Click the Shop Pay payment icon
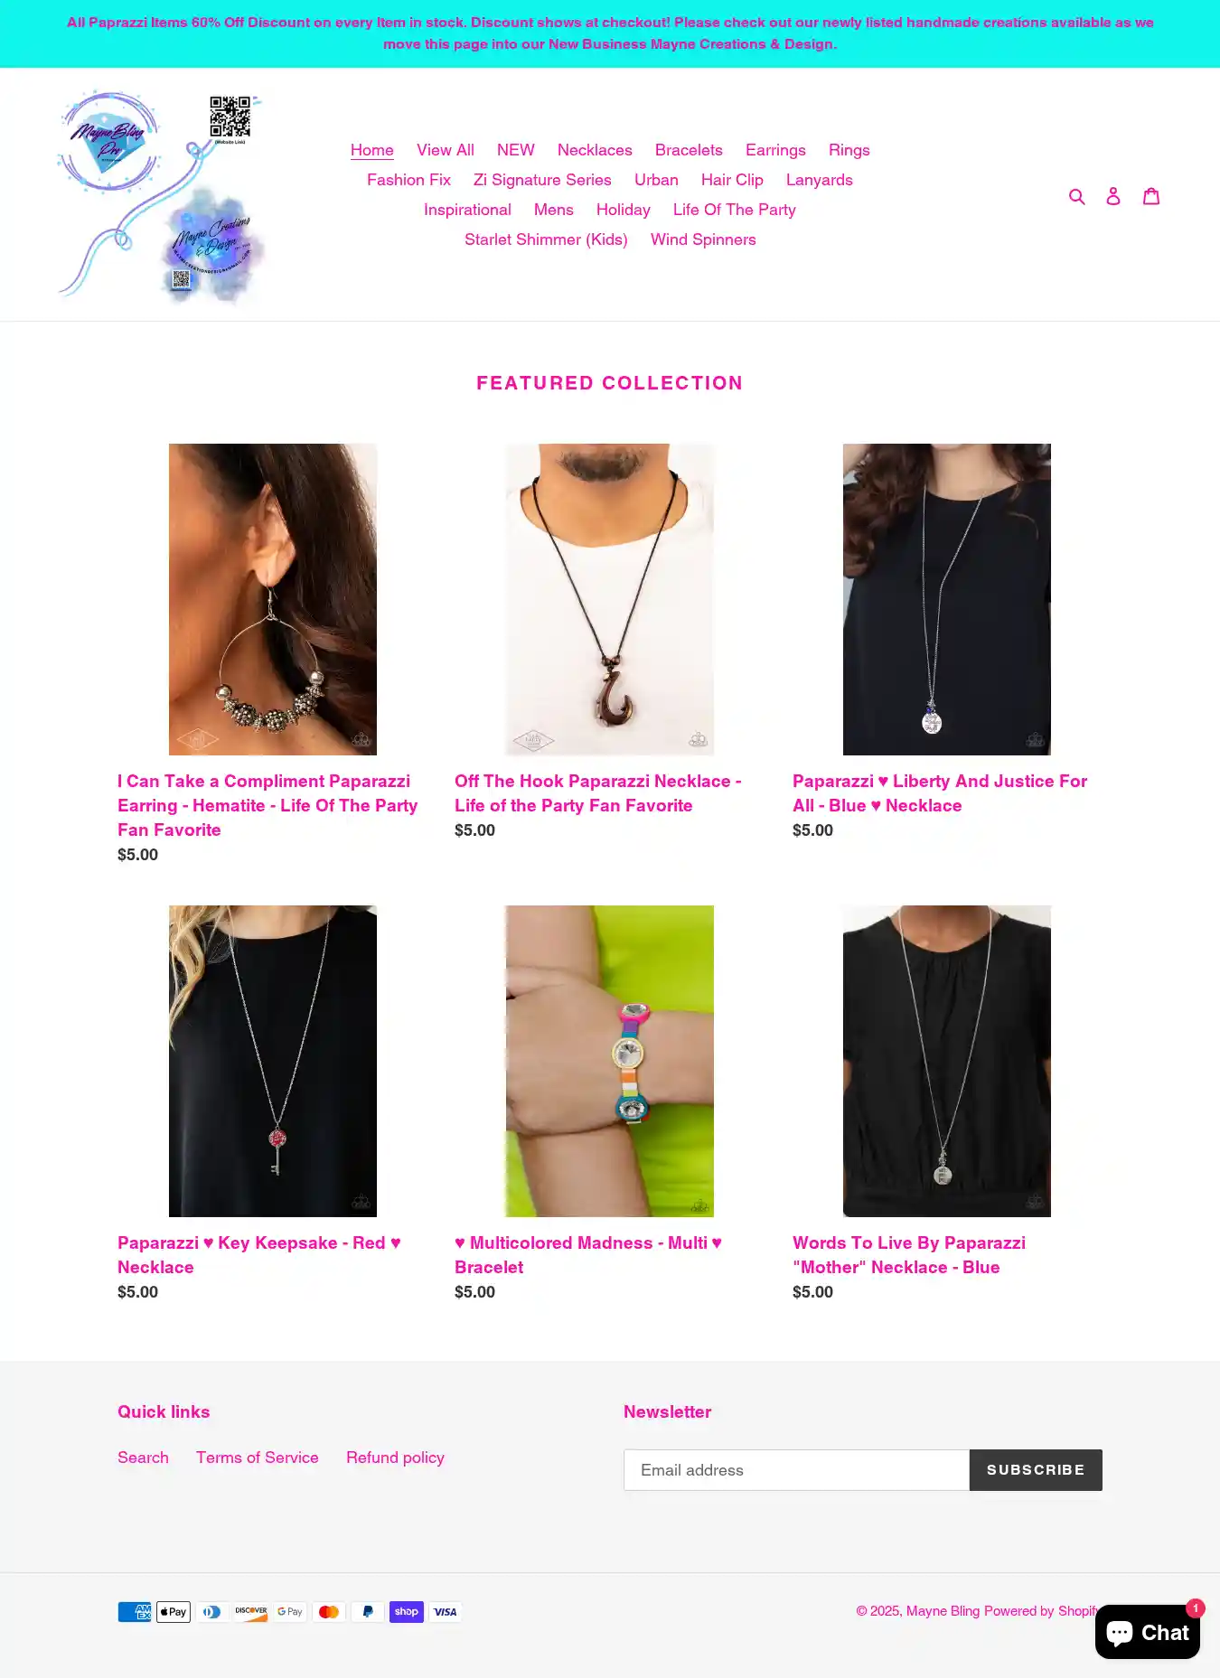Image resolution: width=1220 pixels, height=1678 pixels. pos(407,1611)
